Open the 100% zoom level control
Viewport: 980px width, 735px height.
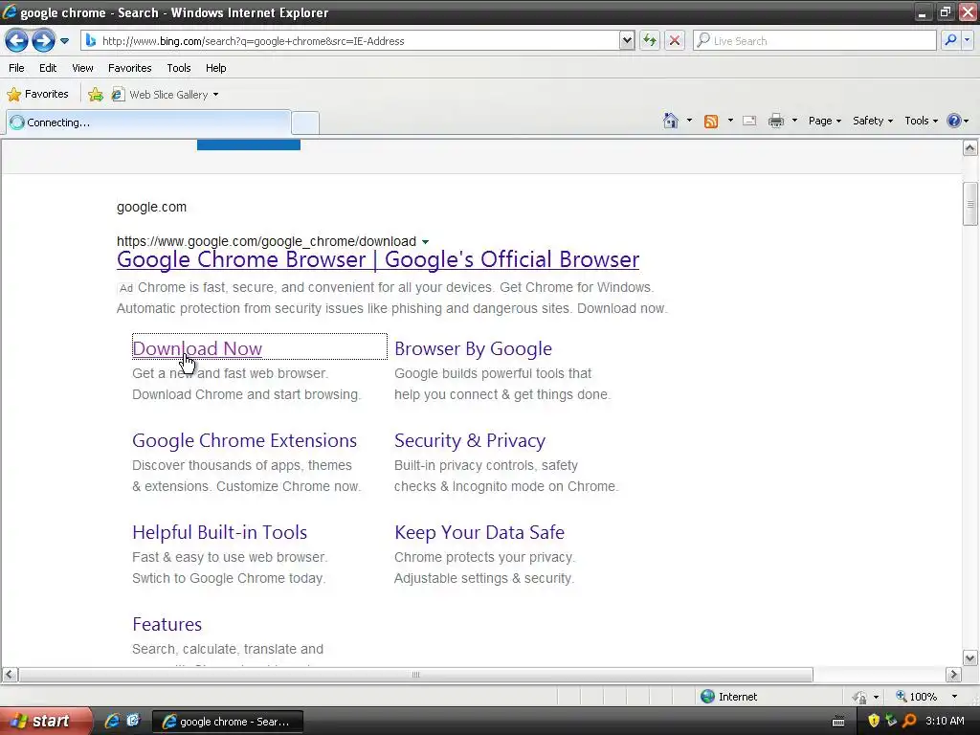916,697
